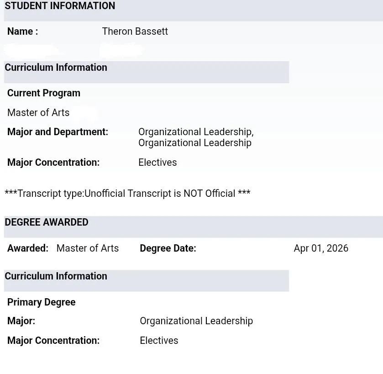Click Major Concentration label below Major and Department
383x374 pixels.
coord(53,163)
